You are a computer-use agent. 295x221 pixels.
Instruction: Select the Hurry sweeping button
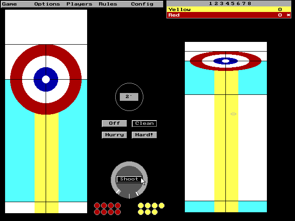coord(114,135)
